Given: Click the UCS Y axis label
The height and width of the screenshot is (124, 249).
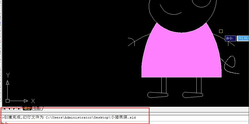Looking at the screenshot, I should point(8,75).
